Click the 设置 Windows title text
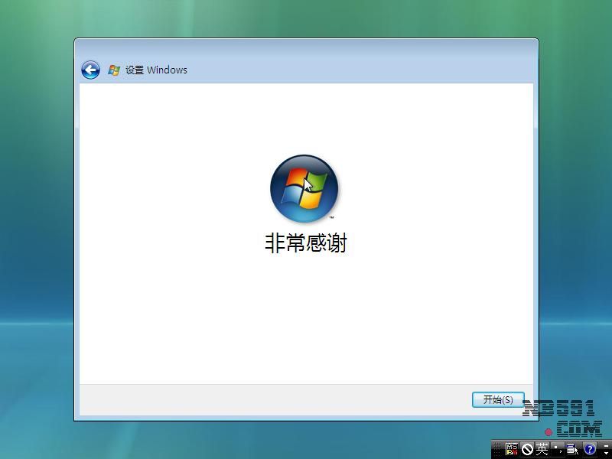 pyautogui.click(x=156, y=70)
